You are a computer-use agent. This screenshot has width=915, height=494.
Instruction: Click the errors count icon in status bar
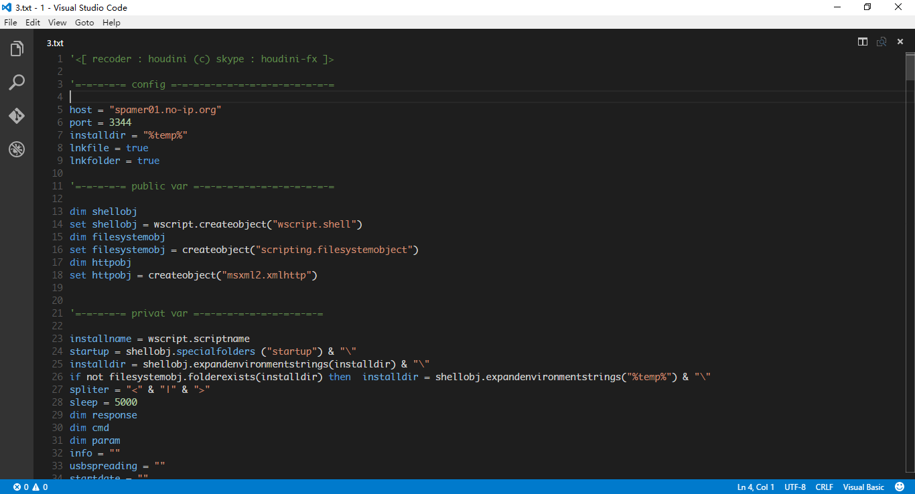pyautogui.click(x=21, y=487)
